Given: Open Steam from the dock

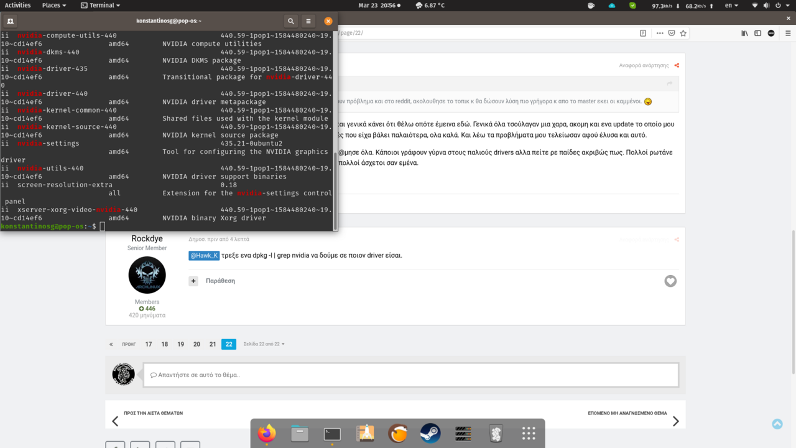Looking at the screenshot, I should coord(430,433).
